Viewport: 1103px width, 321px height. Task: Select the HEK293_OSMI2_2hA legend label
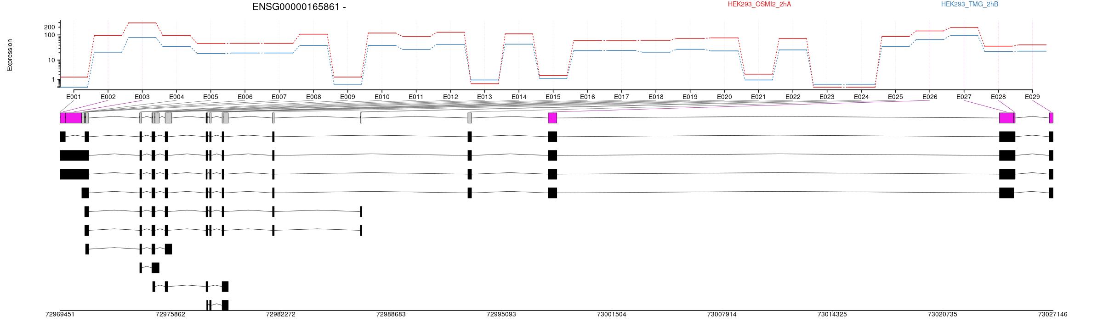coord(759,4)
